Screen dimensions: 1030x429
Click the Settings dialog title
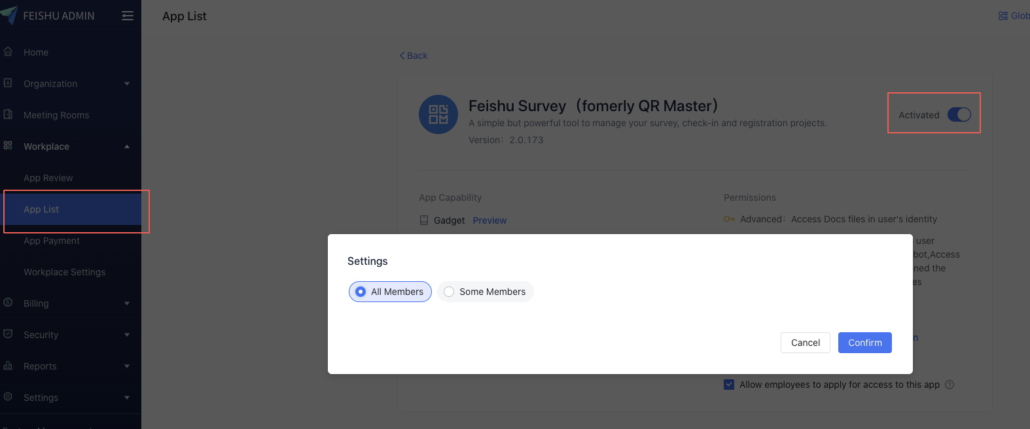click(367, 261)
